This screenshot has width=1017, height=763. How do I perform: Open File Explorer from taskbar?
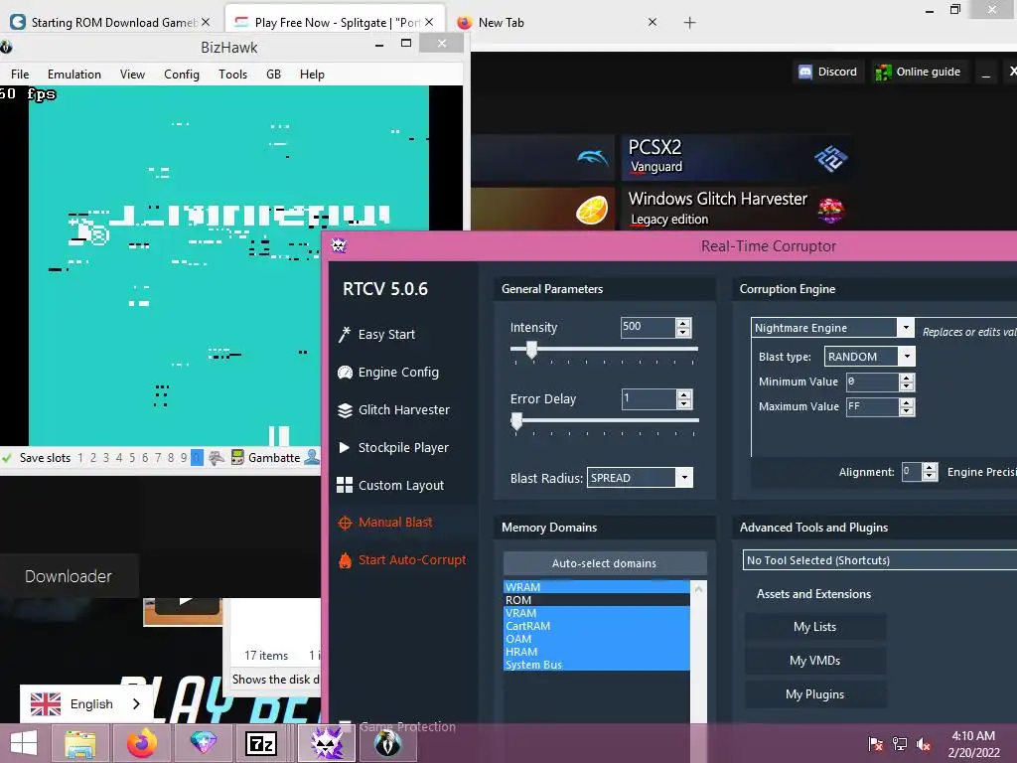coord(79,743)
